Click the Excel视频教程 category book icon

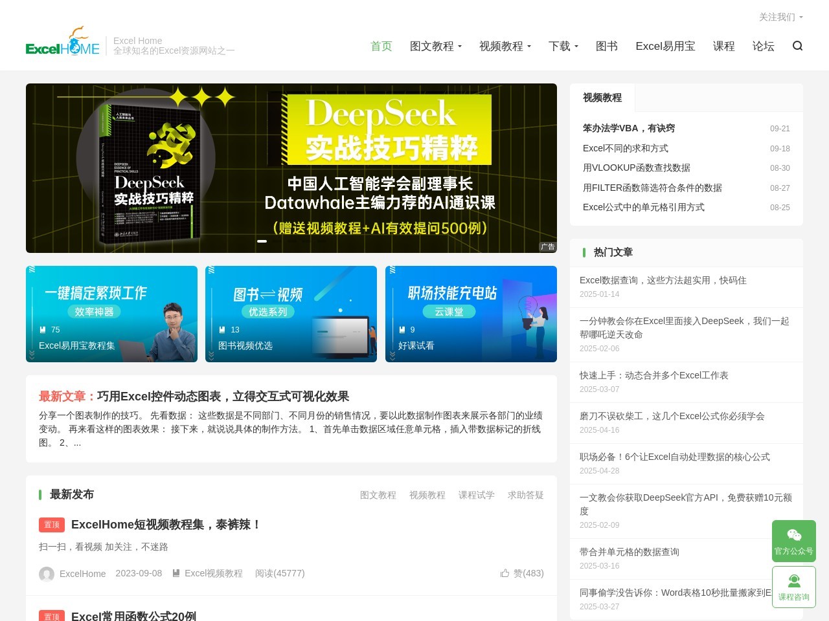pos(176,573)
